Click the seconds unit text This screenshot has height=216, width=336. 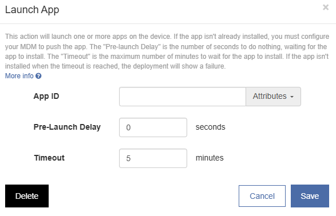pos(211,127)
